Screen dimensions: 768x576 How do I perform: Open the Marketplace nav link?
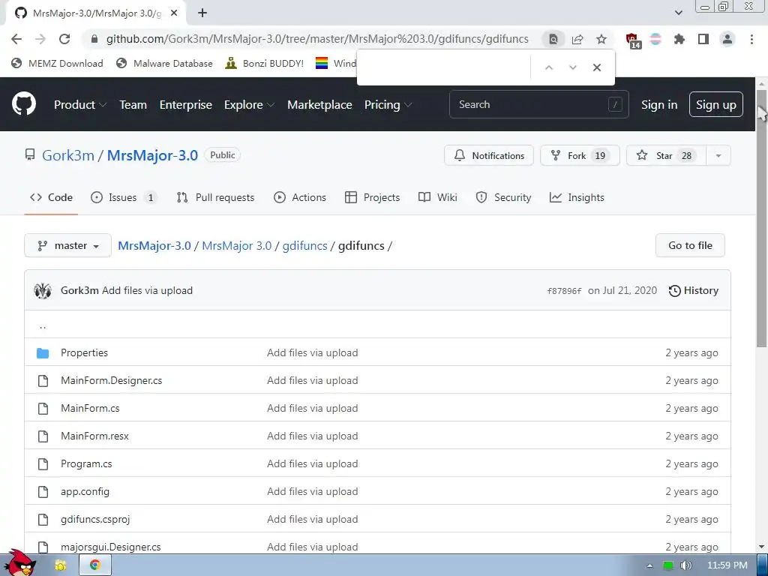pyautogui.click(x=319, y=105)
